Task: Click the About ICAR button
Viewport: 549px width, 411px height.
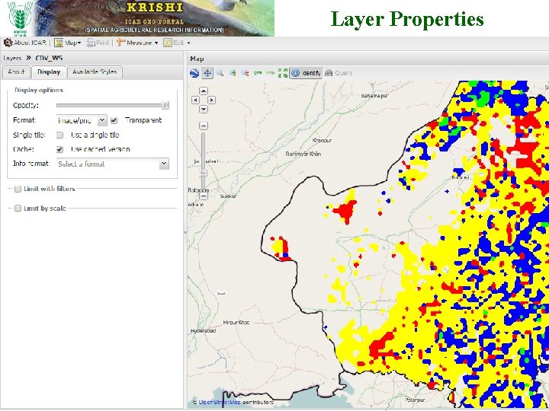Action: [26, 43]
